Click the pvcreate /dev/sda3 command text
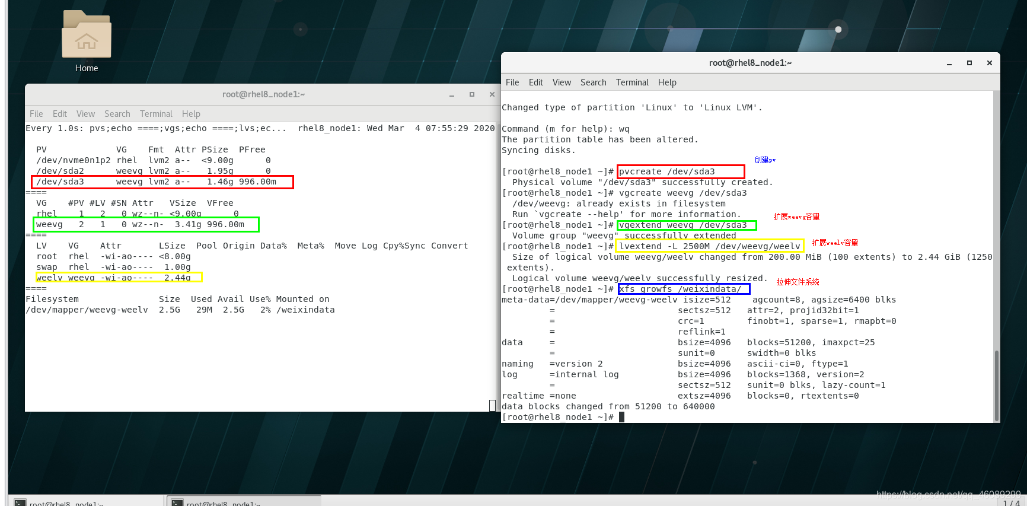This screenshot has height=506, width=1027. coord(666,172)
